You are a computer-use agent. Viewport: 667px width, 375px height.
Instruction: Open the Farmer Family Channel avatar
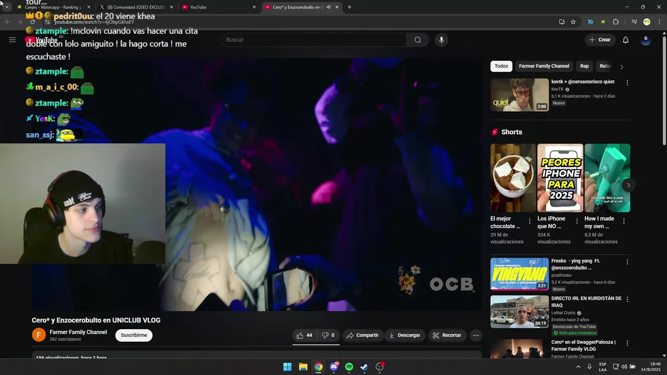coord(39,335)
